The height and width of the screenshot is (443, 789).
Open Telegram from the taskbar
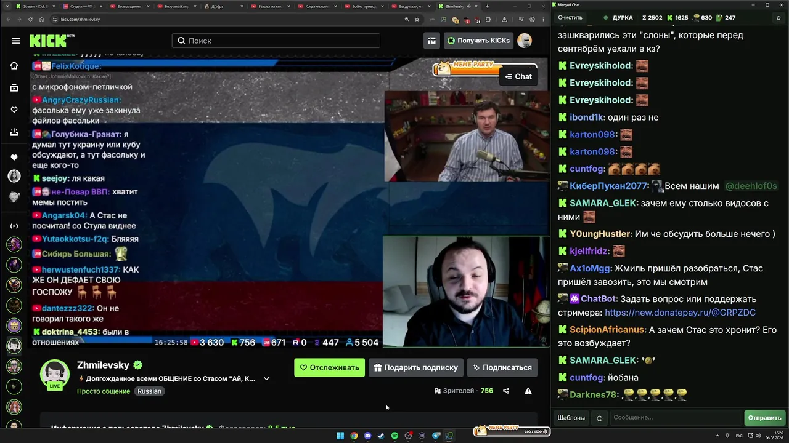click(436, 436)
